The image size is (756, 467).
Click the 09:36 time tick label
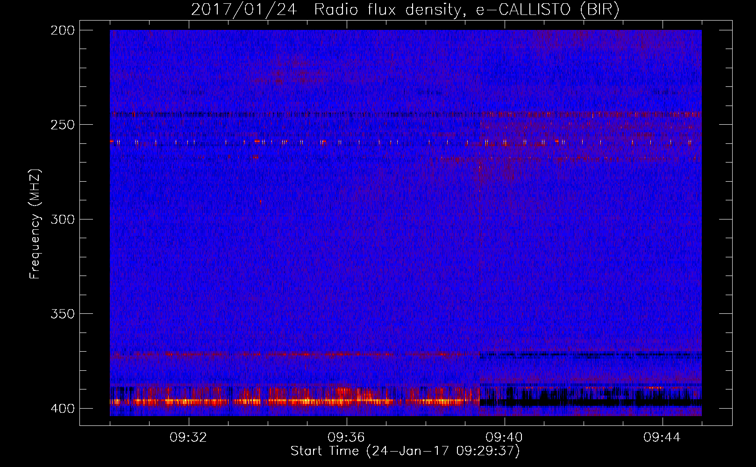(x=346, y=438)
